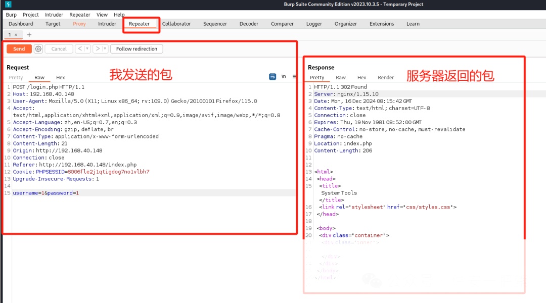
Task: Click the request body 'username=1&password=1'
Action: pyautogui.click(x=46, y=193)
